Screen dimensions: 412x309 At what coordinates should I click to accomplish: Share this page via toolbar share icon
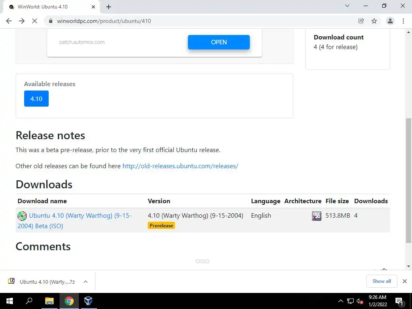(361, 21)
